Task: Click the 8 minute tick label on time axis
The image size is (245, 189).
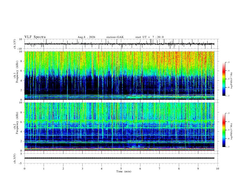Action: (179, 169)
